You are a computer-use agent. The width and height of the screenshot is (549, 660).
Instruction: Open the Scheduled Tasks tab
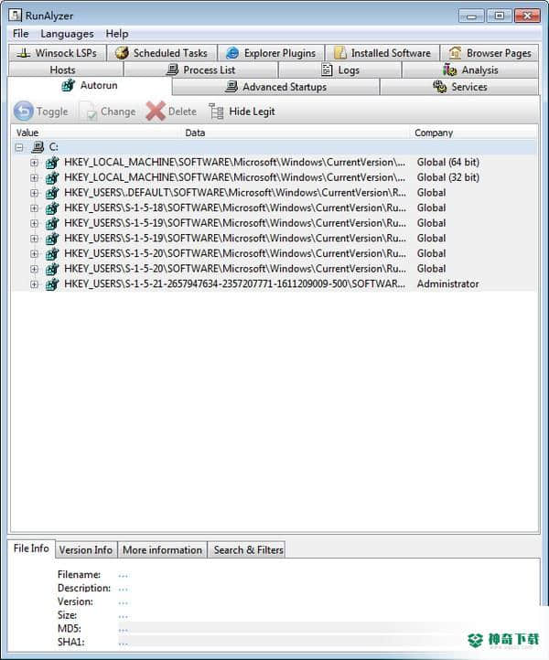pos(162,53)
